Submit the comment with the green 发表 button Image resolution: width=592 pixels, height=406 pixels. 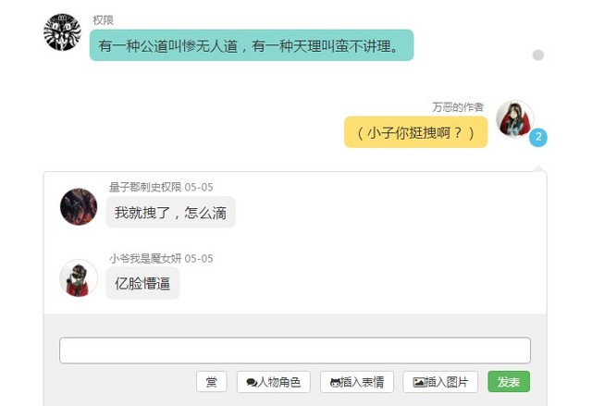pyautogui.click(x=509, y=382)
